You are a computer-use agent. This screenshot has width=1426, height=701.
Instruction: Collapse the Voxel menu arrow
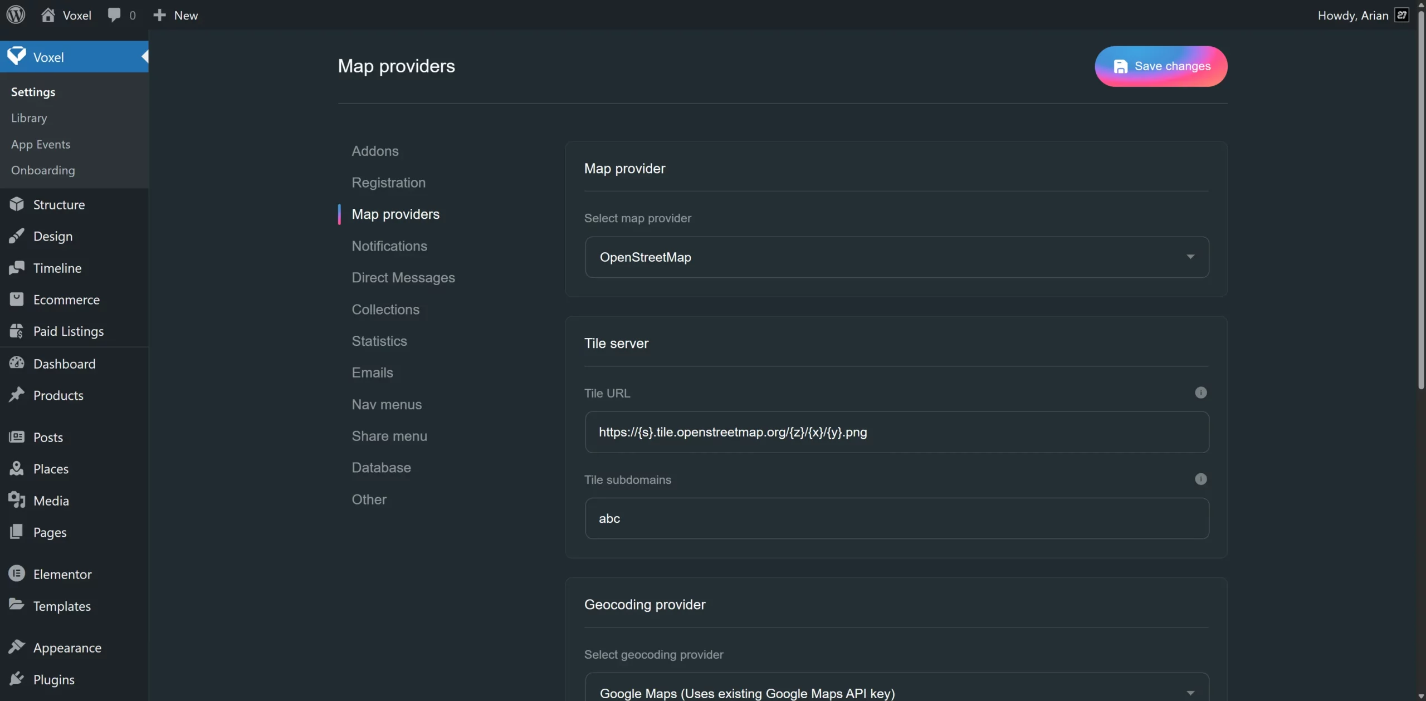coord(145,57)
